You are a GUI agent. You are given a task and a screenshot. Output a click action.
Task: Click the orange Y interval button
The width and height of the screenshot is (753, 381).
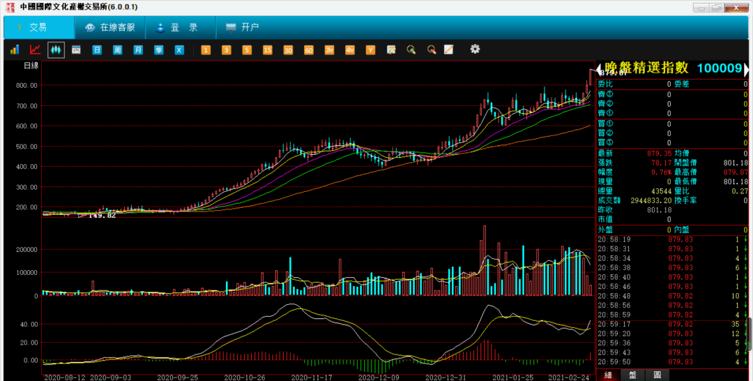pyautogui.click(x=371, y=50)
